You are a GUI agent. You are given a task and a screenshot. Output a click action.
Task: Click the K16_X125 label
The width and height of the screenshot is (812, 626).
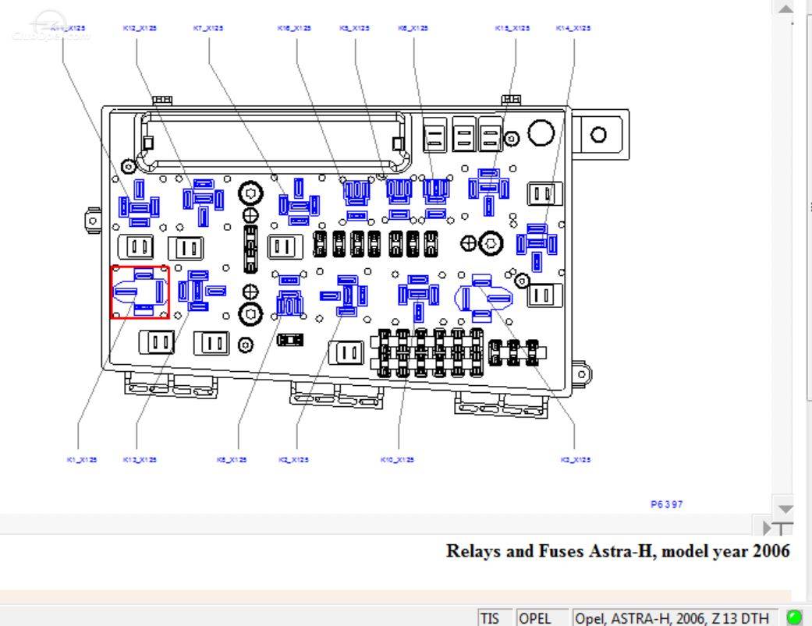(x=294, y=28)
